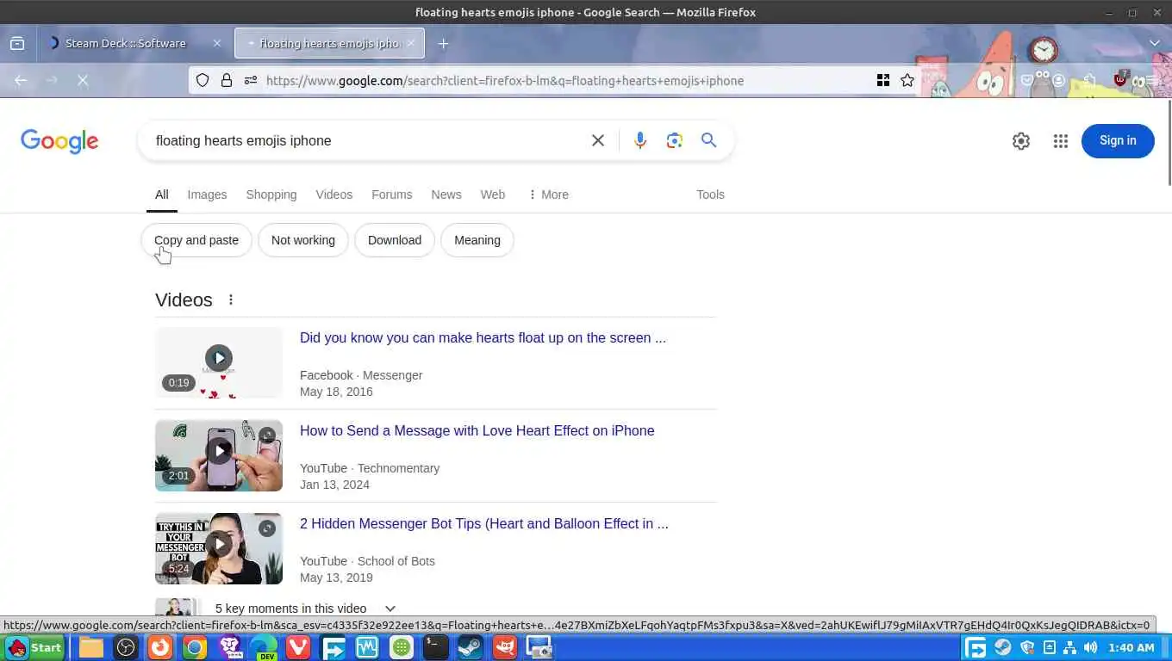Viewport: 1172px width, 661px height.
Task: Open Brave browser from taskbar
Action: (x=229, y=647)
